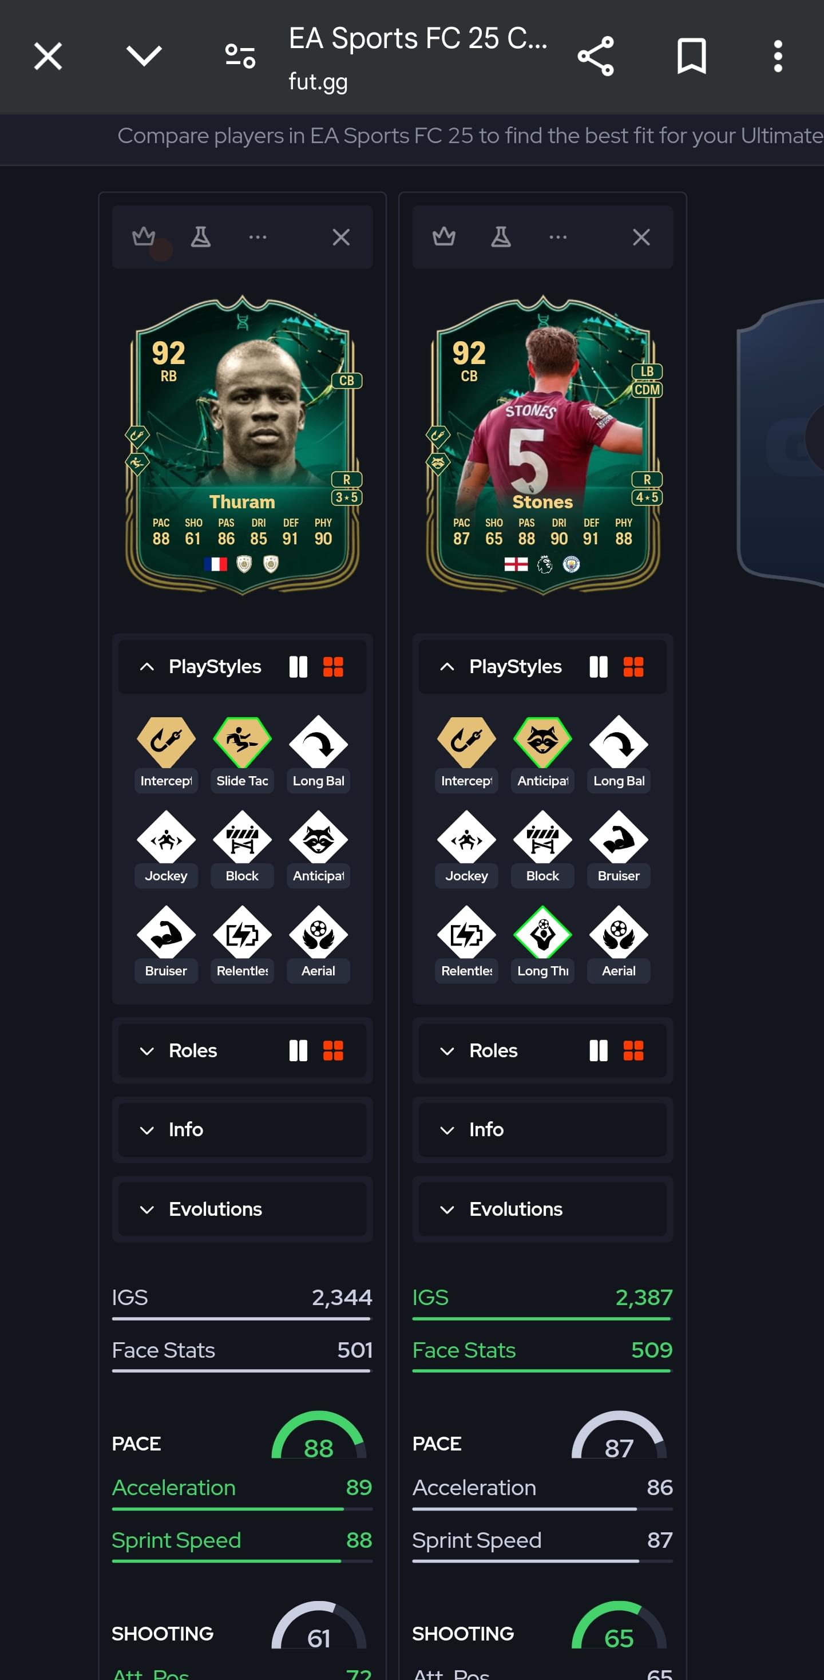Open the chemistry flask icon above Stones
The height and width of the screenshot is (1680, 824).
[x=501, y=237]
